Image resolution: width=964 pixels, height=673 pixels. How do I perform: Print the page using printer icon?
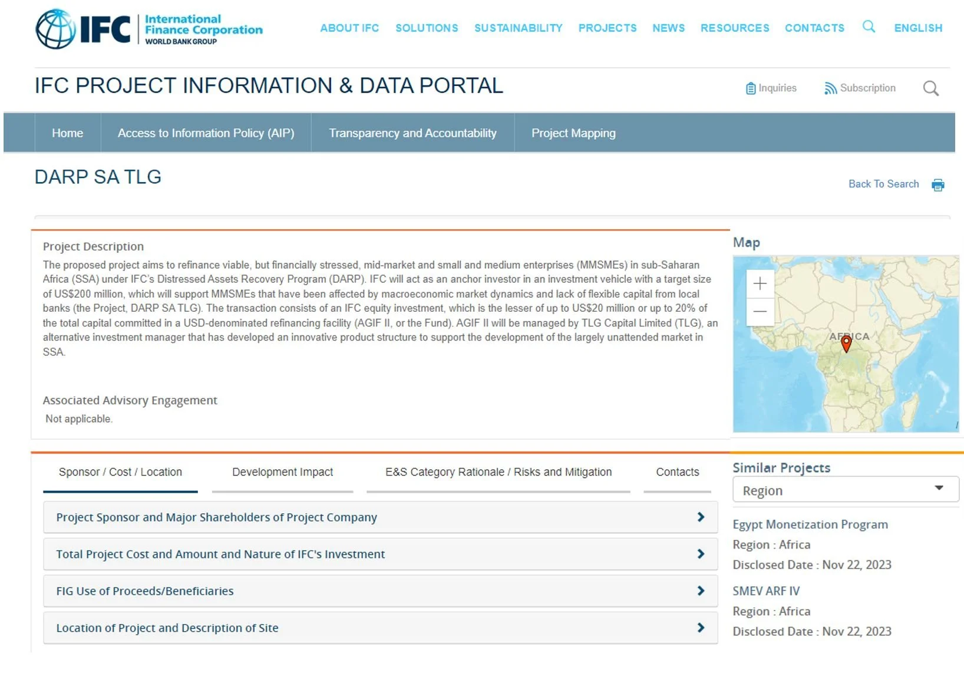[938, 185]
